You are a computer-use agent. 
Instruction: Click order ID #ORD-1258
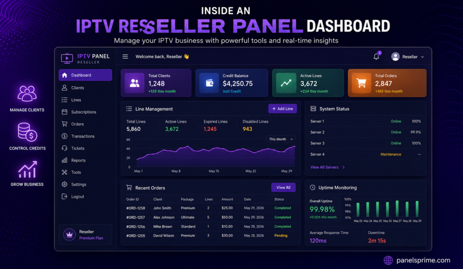pyautogui.click(x=136, y=208)
